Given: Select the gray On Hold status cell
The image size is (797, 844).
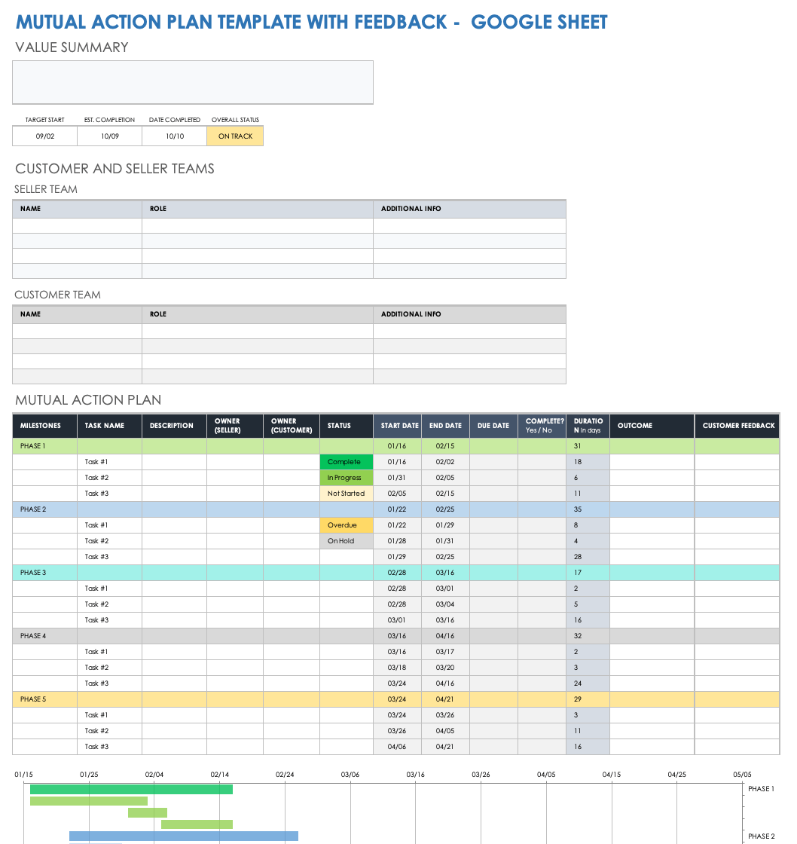Looking at the screenshot, I should (346, 541).
